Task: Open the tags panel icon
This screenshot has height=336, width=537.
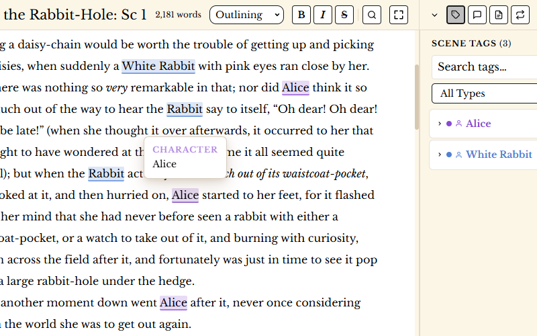Action: click(456, 15)
